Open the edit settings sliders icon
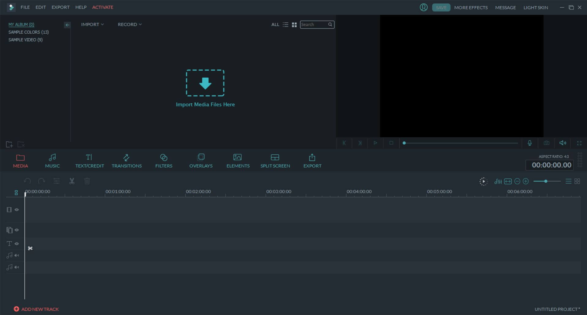This screenshot has width=587, height=315. point(56,181)
